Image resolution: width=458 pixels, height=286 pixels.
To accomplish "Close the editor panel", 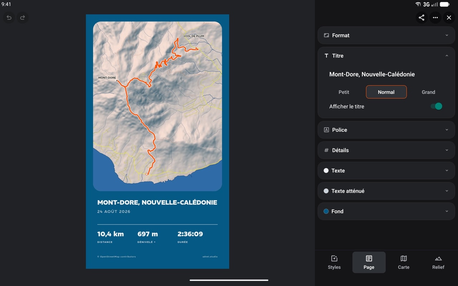I will coord(449,18).
